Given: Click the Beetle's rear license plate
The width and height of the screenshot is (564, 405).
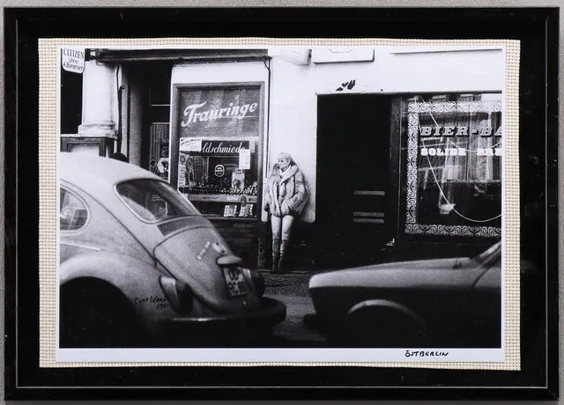Looking at the screenshot, I should click(x=235, y=281).
